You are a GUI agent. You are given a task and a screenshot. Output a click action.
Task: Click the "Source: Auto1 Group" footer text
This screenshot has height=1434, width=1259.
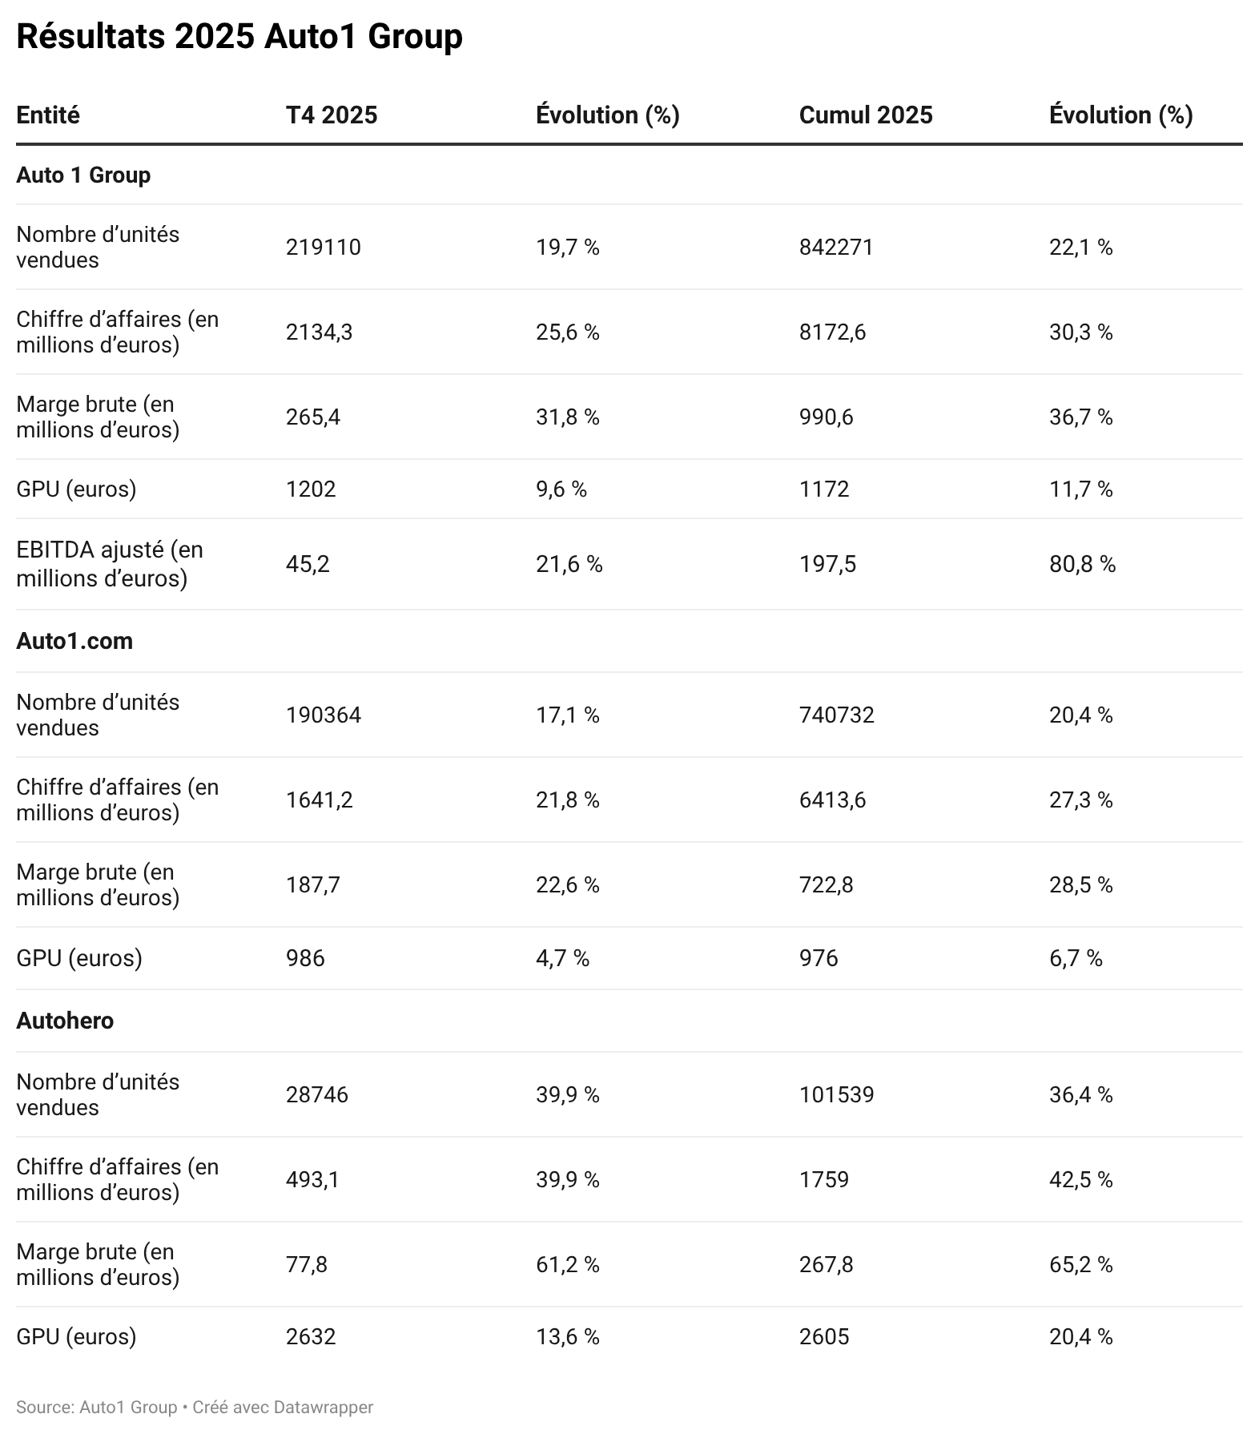96,1407
